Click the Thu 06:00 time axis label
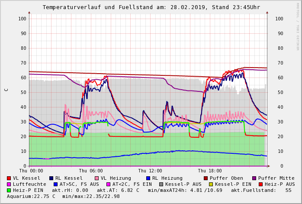Viewport: 302px width, 204px height. 91,171
